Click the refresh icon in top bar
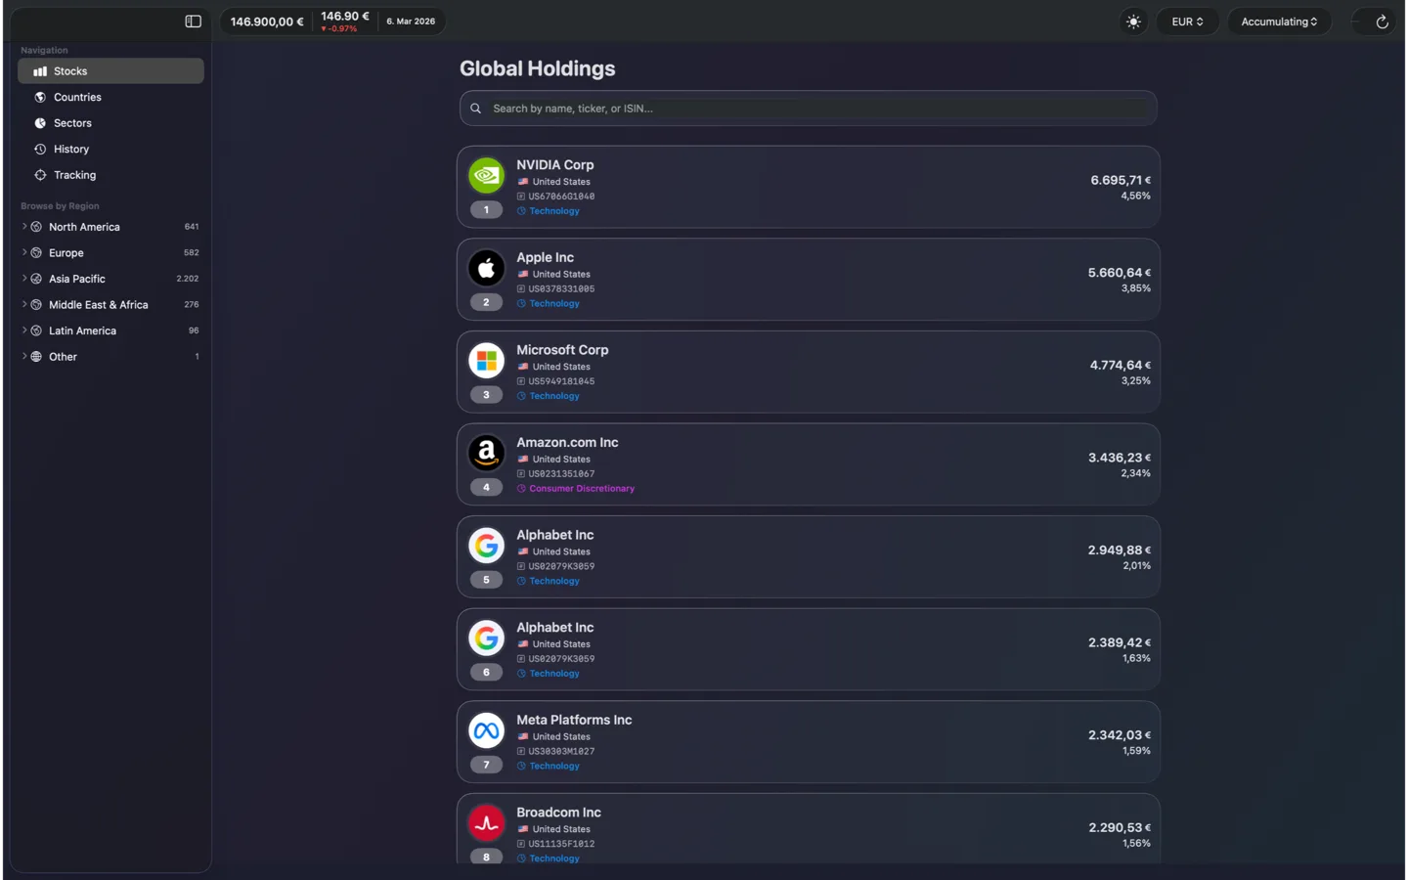The image size is (1408, 880). pyautogui.click(x=1382, y=22)
